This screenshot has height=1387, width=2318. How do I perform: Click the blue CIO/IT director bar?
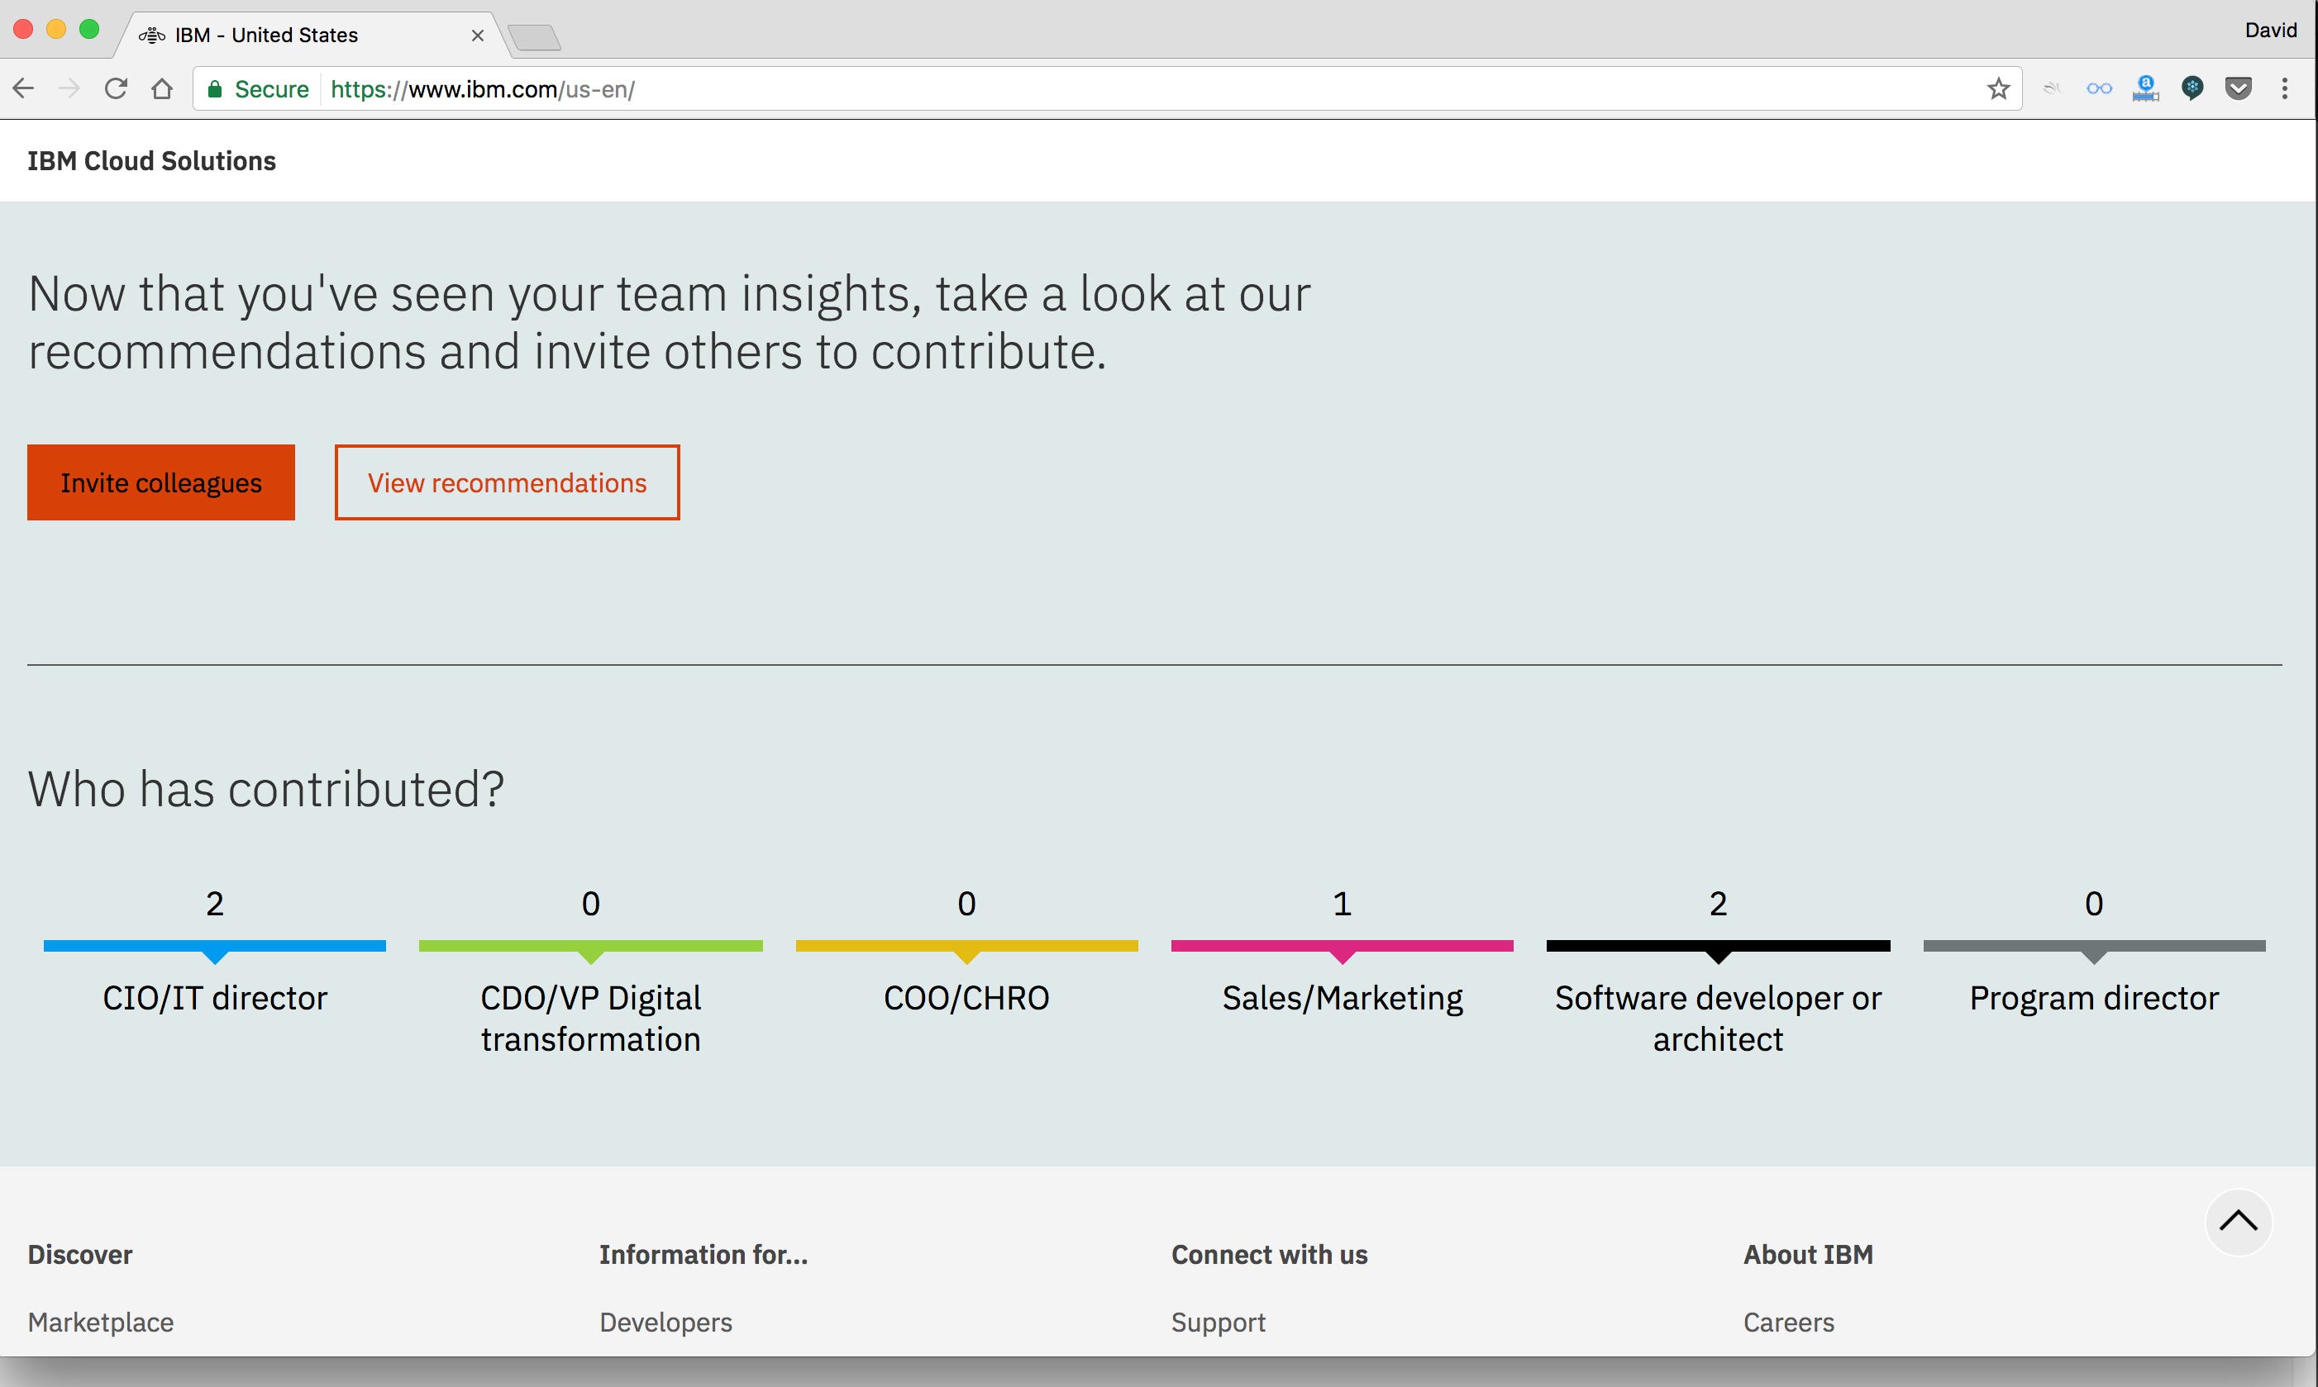coord(214,946)
